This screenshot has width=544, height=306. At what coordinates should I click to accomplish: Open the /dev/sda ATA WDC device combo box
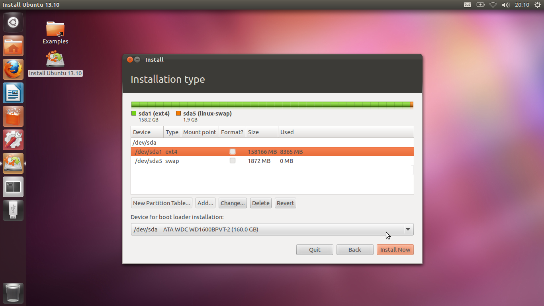[272, 229]
